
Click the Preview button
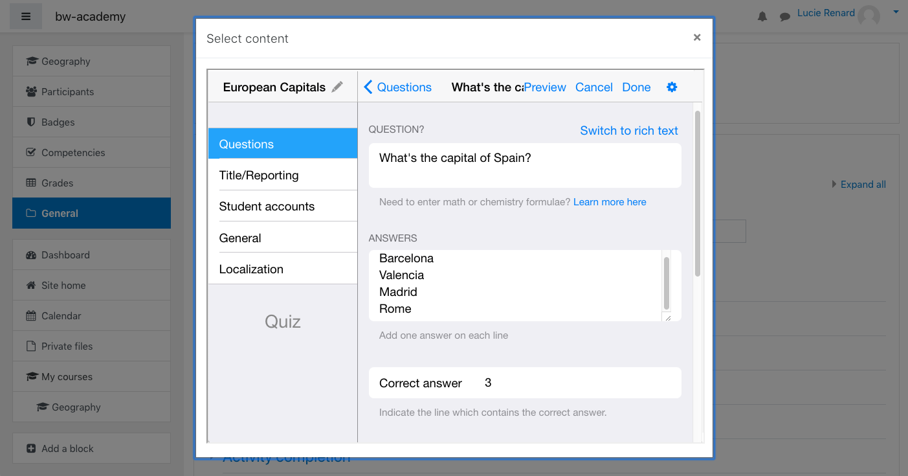(x=545, y=87)
